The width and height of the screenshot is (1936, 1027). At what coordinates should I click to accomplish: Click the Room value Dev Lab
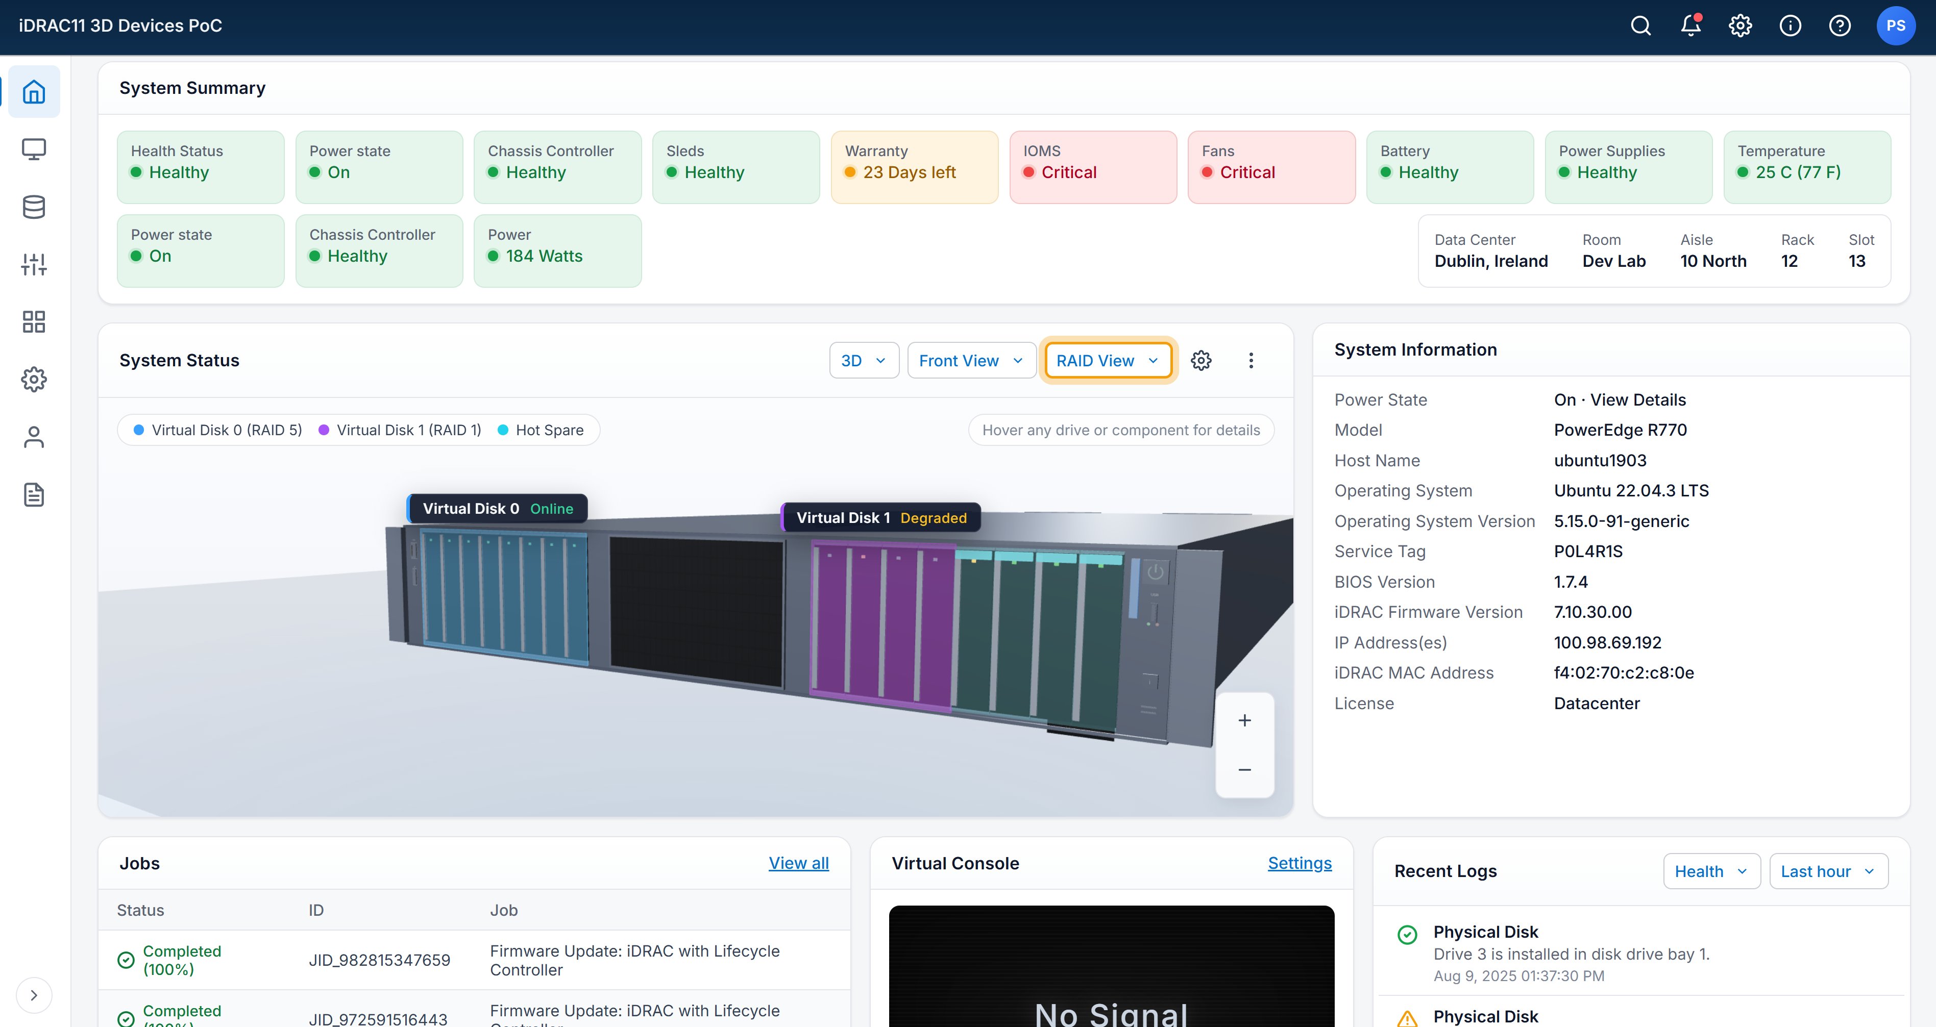click(x=1613, y=261)
